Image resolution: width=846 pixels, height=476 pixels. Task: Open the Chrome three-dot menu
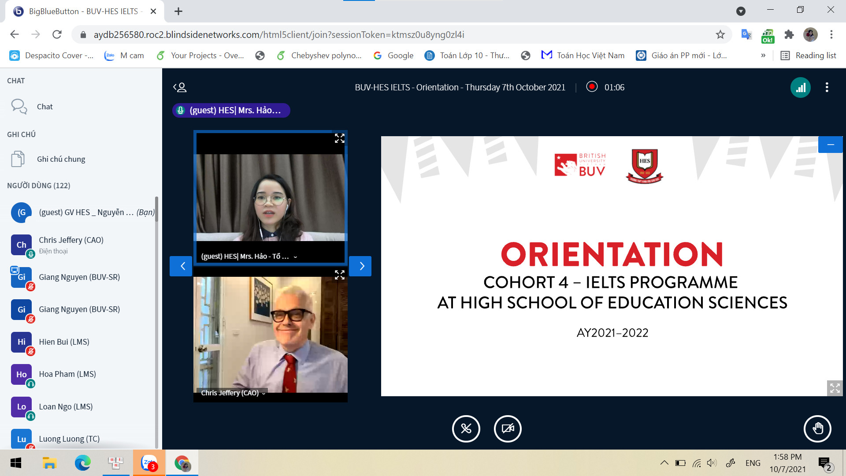[831, 34]
